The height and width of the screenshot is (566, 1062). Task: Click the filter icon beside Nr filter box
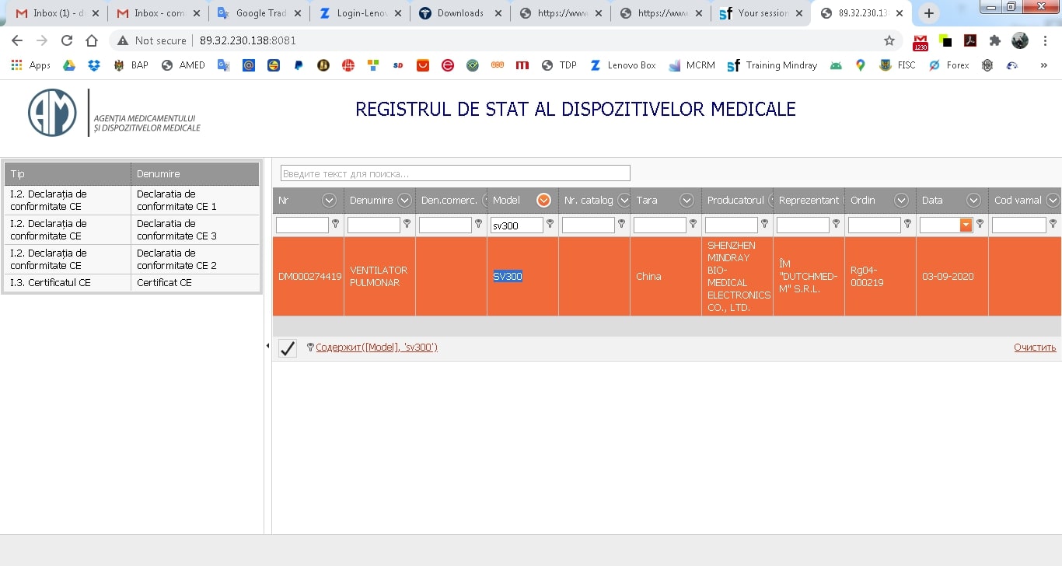click(336, 224)
